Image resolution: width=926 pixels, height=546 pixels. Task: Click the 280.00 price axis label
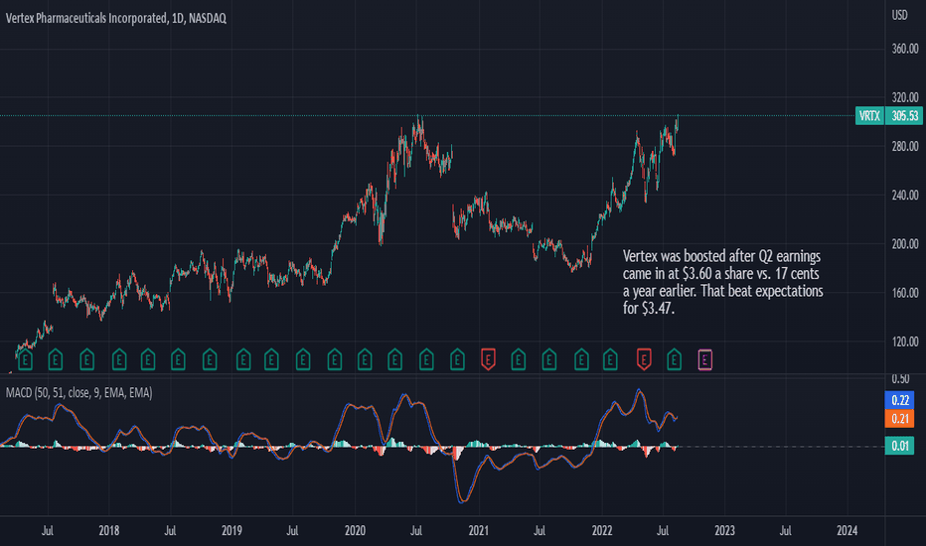pyautogui.click(x=905, y=146)
